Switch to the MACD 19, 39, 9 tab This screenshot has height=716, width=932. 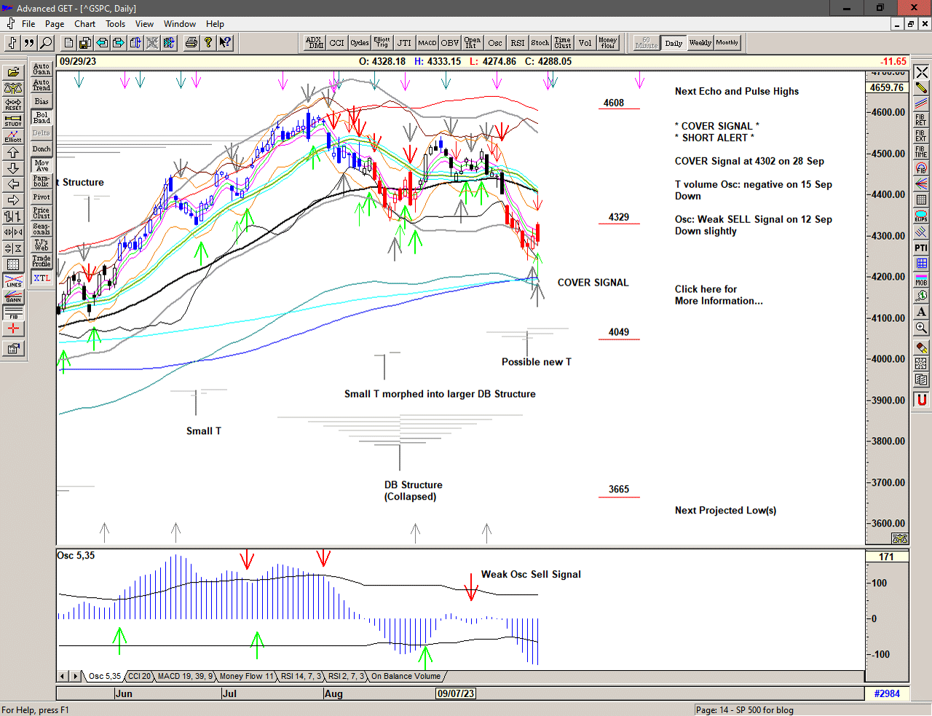click(185, 677)
